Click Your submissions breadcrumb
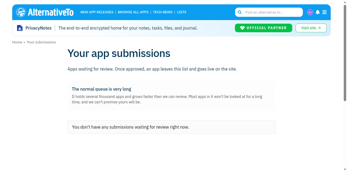Image resolution: width=347 pixels, height=172 pixels. [x=41, y=42]
